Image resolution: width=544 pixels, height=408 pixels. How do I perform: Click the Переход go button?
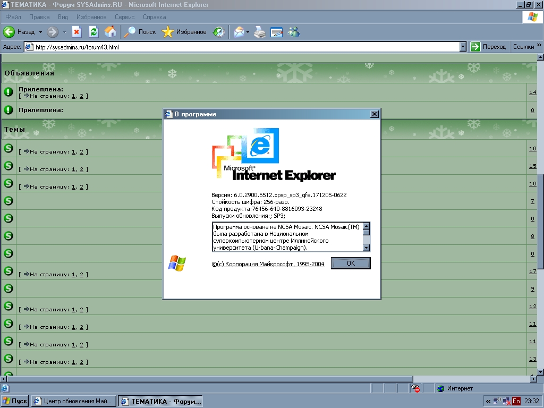coord(488,47)
